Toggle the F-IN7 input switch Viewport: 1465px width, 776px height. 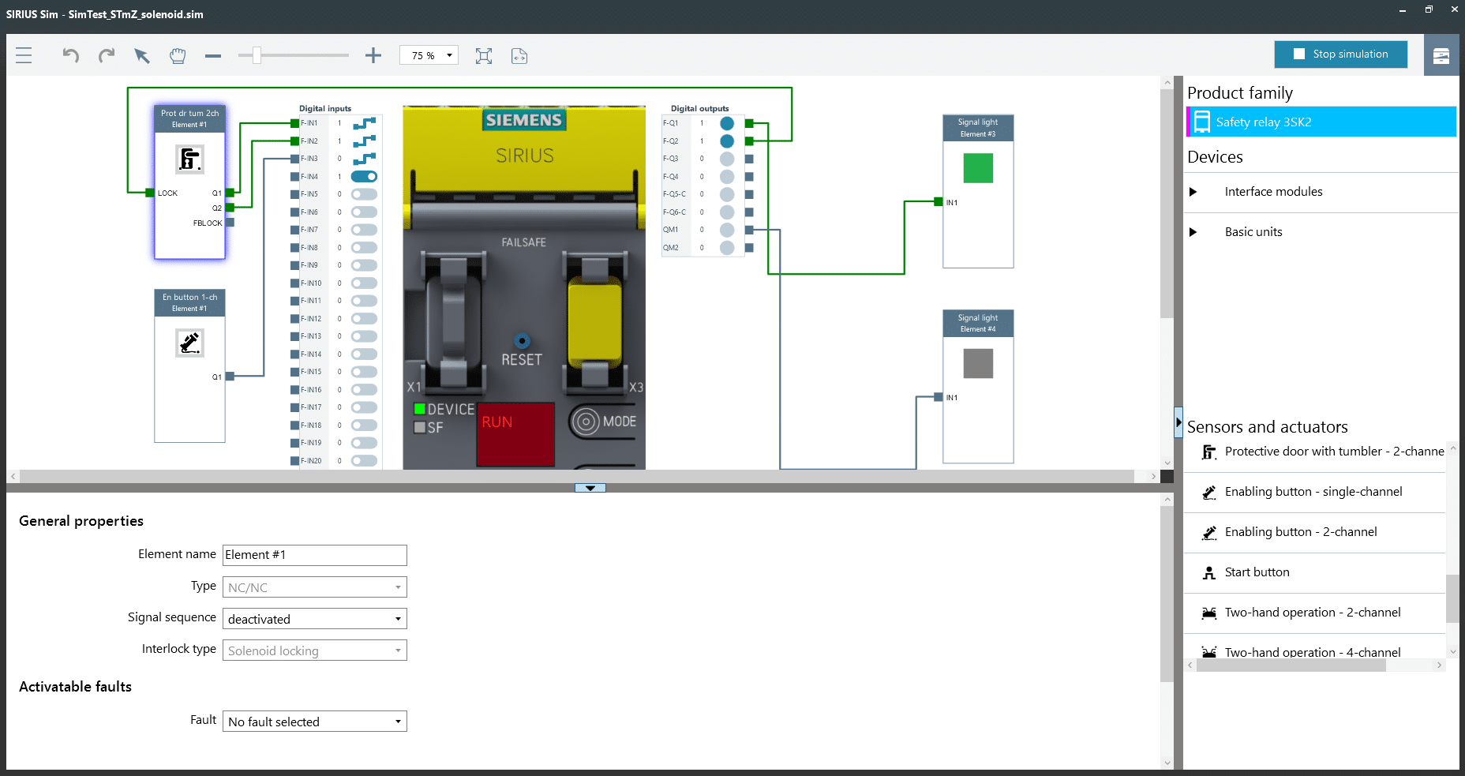[364, 230]
